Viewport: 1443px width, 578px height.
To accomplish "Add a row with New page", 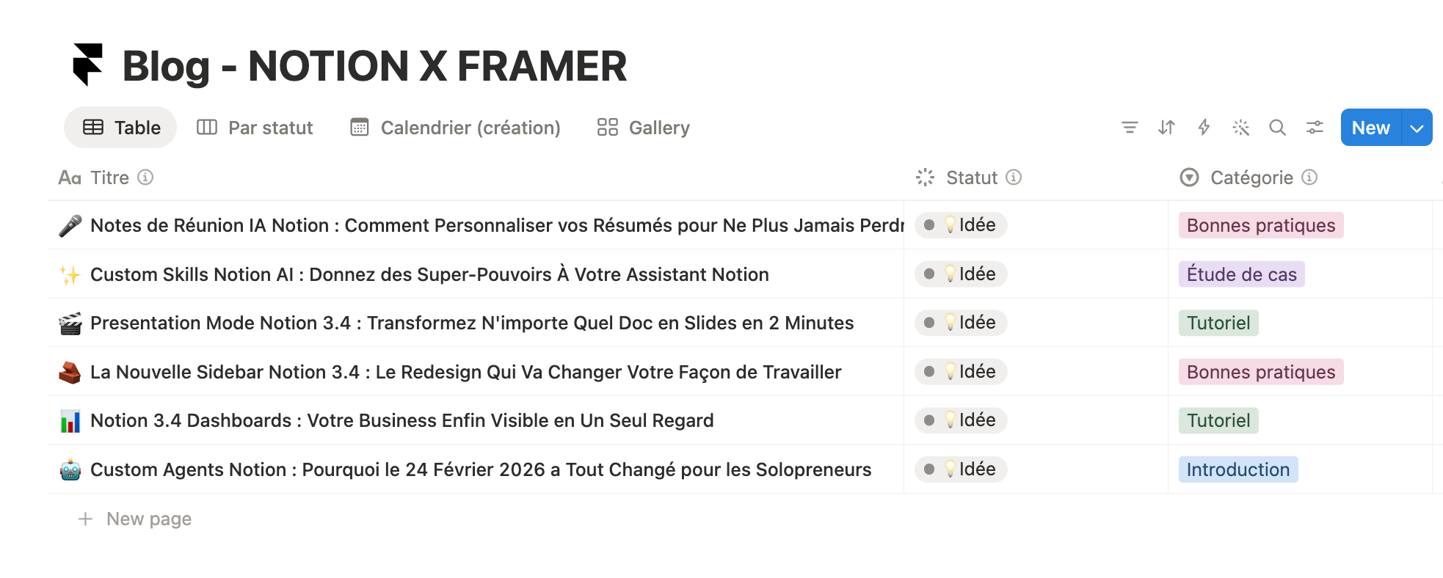I will tap(148, 519).
